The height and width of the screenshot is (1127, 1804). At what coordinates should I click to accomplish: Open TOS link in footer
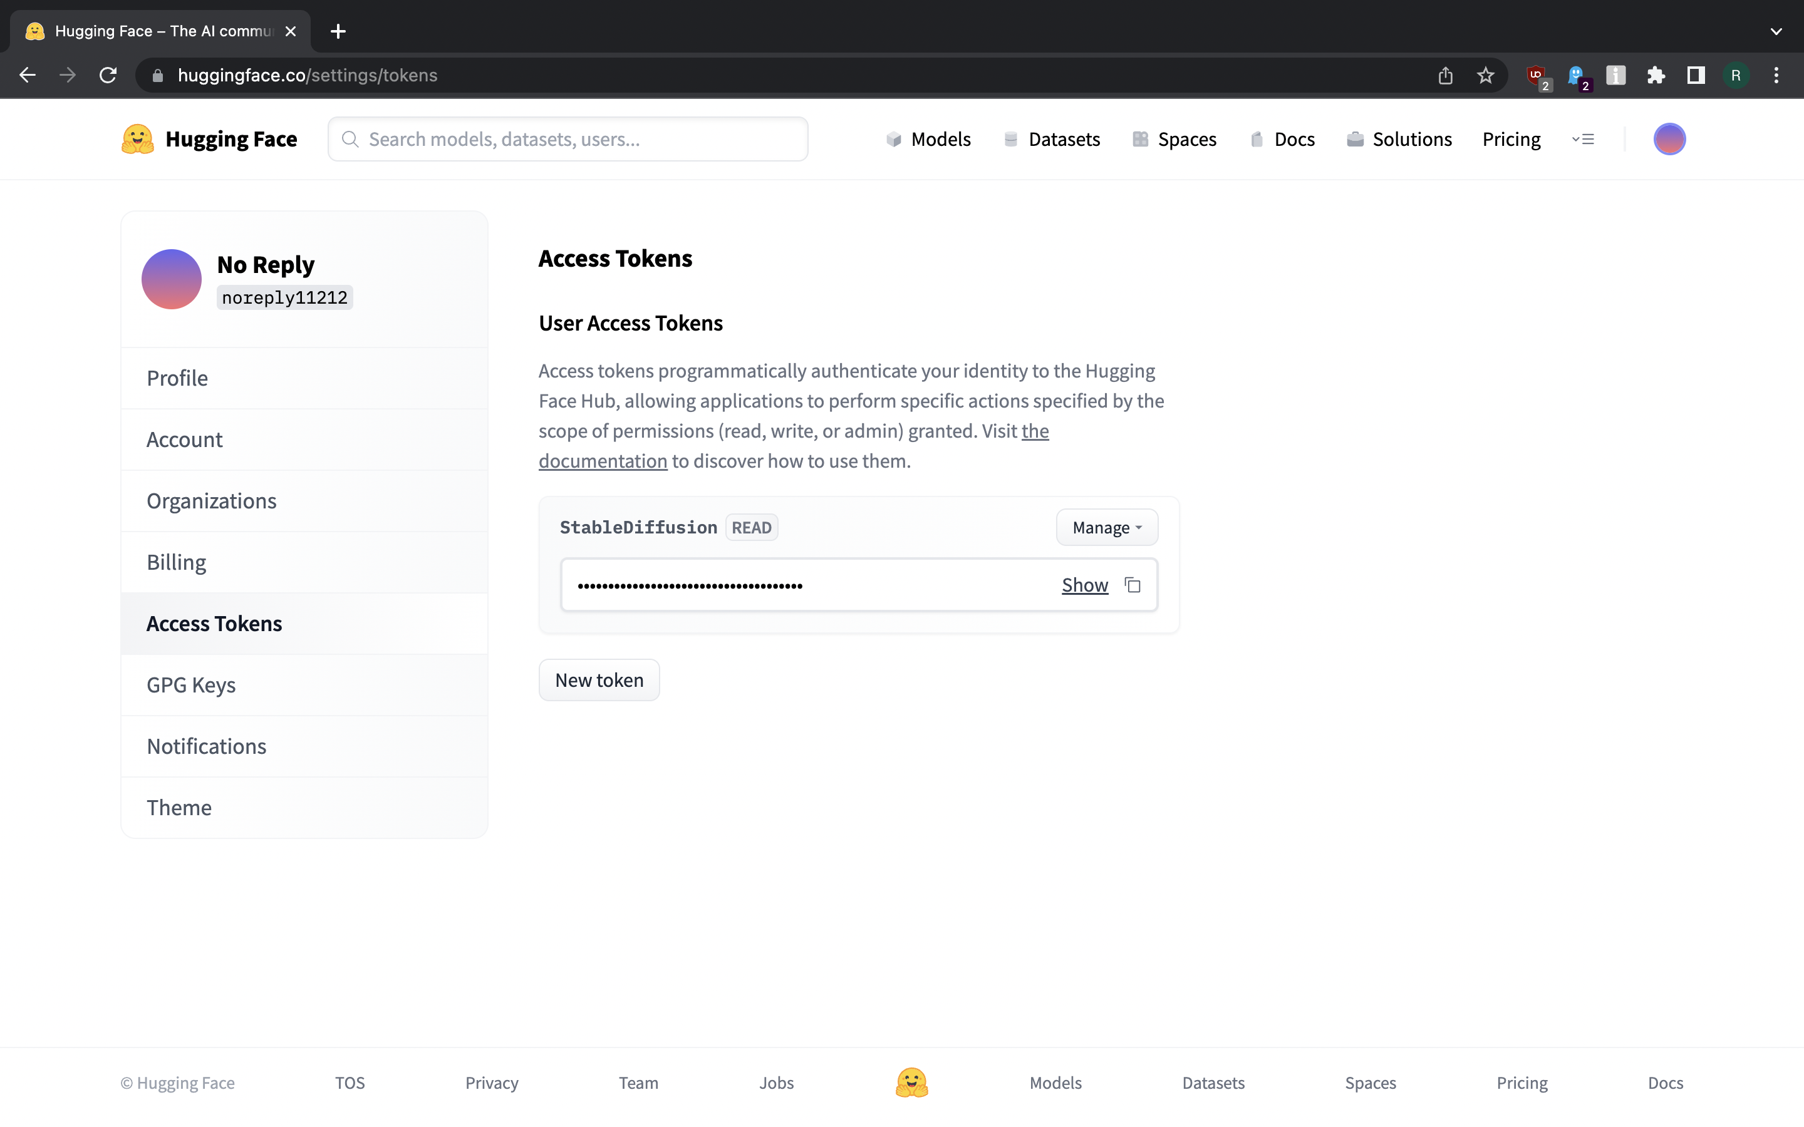point(350,1083)
